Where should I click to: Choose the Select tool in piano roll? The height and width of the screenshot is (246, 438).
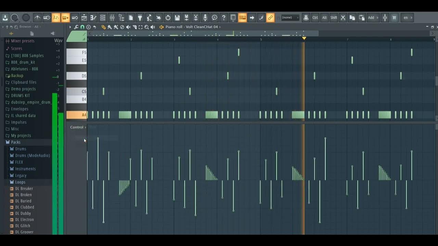point(140,27)
